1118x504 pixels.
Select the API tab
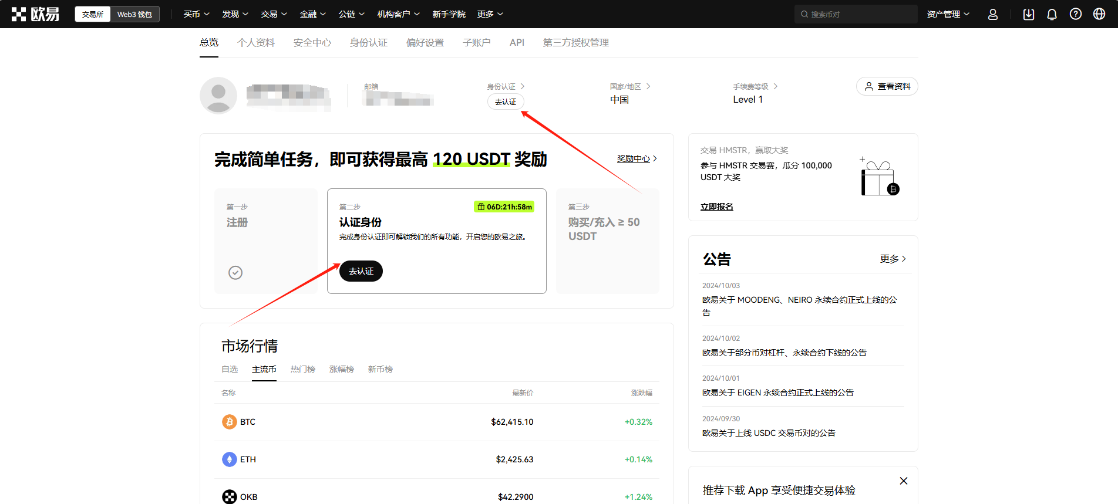[x=517, y=42]
